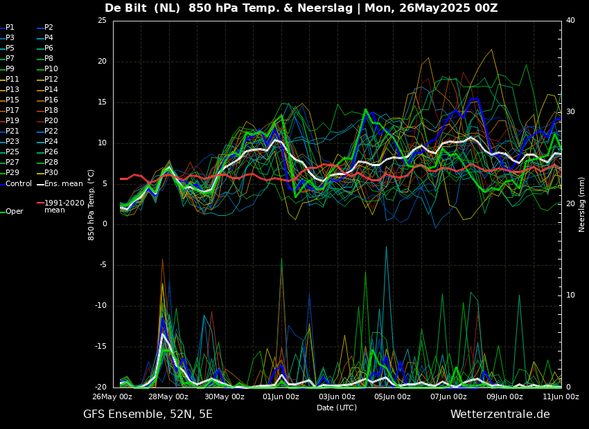The width and height of the screenshot is (589, 429).
Task: Click the GFS Ensemble, 52N, 5E caption
Action: [x=148, y=414]
